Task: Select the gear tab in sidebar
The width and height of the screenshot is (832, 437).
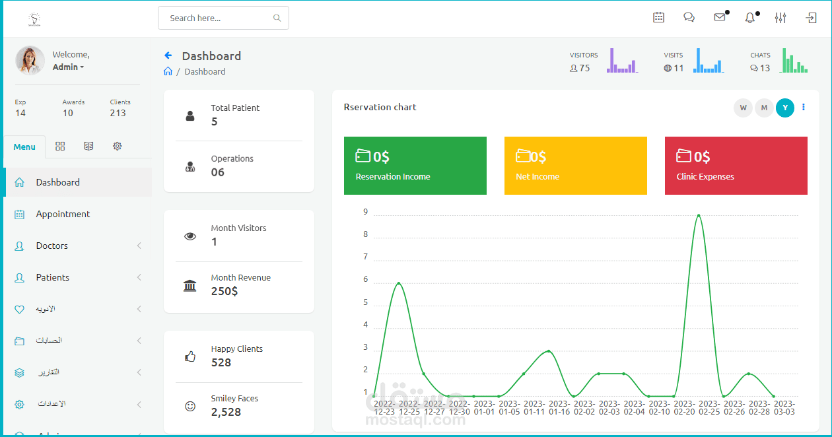Action: pyautogui.click(x=118, y=147)
